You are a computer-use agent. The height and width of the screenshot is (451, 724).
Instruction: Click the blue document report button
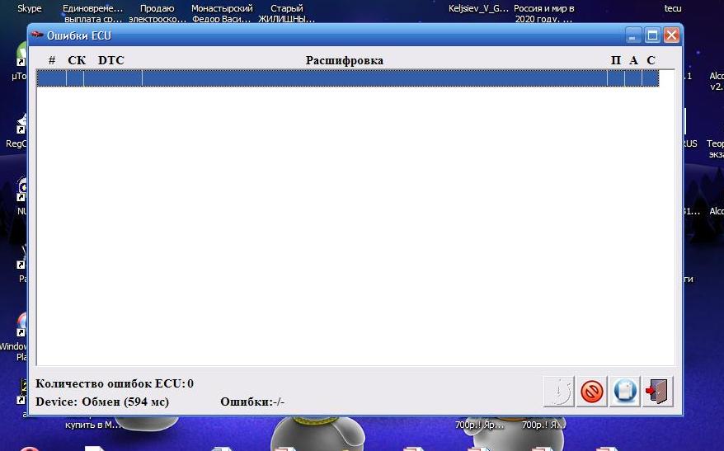tap(625, 391)
